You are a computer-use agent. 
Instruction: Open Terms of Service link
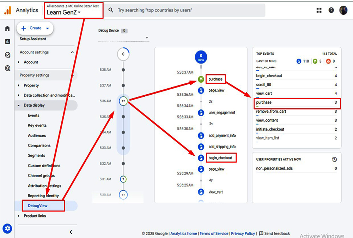(x=214, y=233)
